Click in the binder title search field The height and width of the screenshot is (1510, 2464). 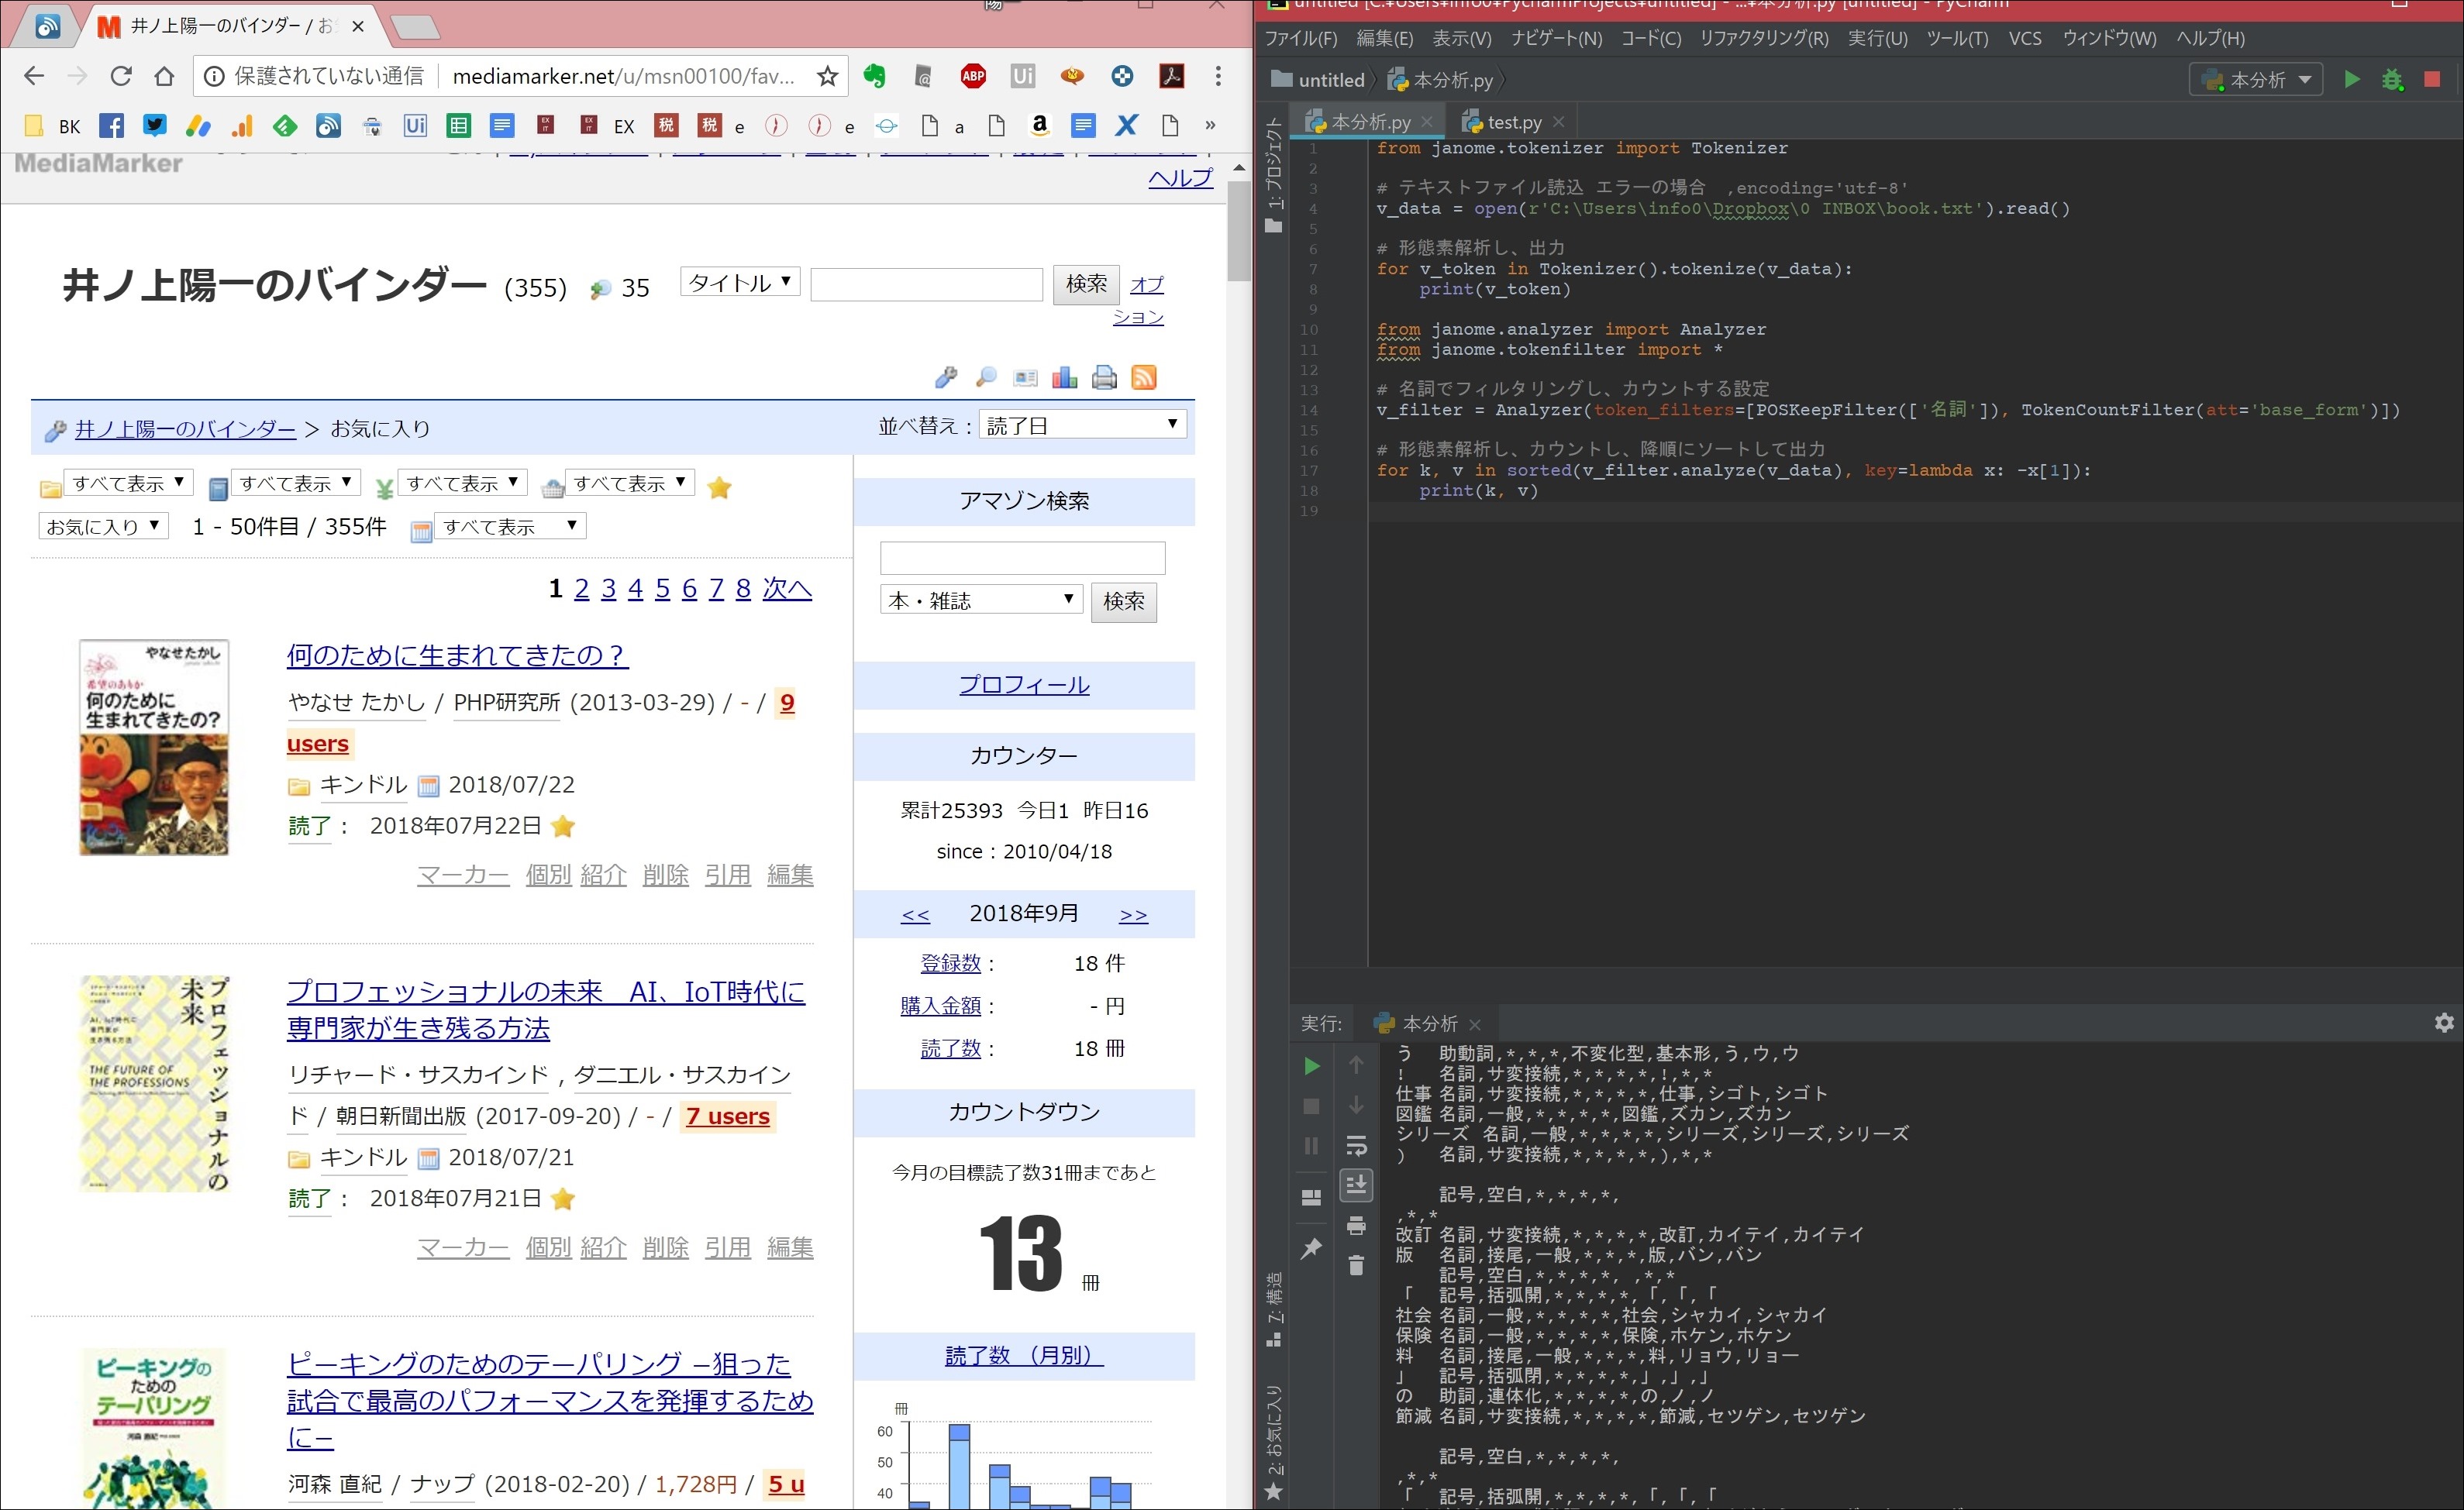[926, 284]
